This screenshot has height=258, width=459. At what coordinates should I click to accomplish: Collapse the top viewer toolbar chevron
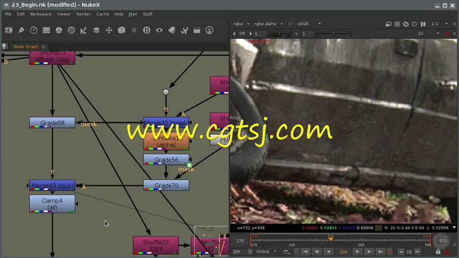[x=454, y=24]
